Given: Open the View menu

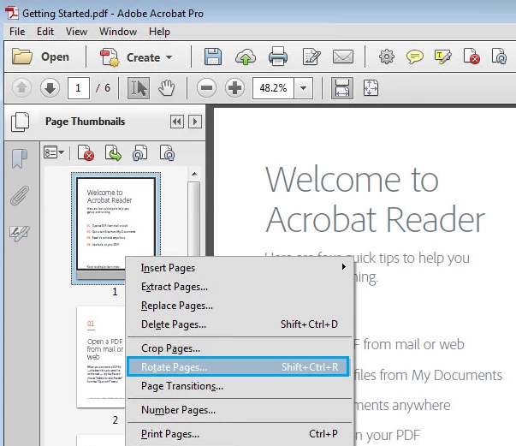Looking at the screenshot, I should pos(76,32).
